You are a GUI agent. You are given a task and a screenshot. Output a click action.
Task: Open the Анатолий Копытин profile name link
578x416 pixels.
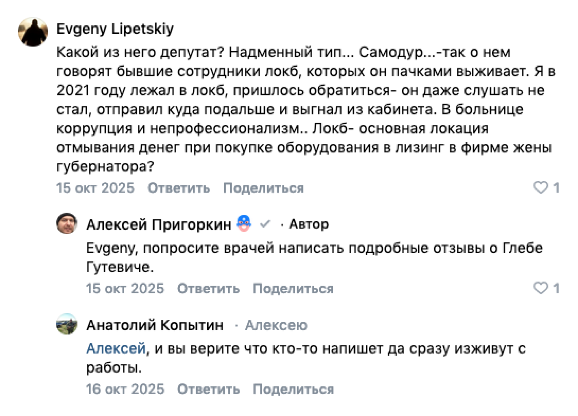pyautogui.click(x=155, y=325)
